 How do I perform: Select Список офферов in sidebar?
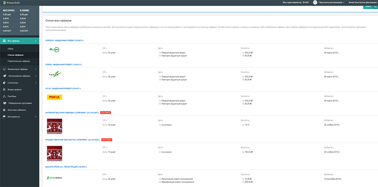pos(15,55)
